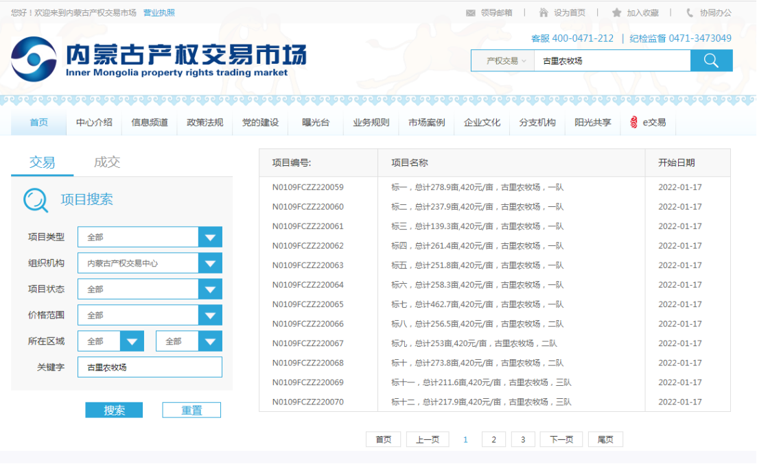Open 中心介绍 menu item
Screen dimensions: 757x464
click(94, 123)
